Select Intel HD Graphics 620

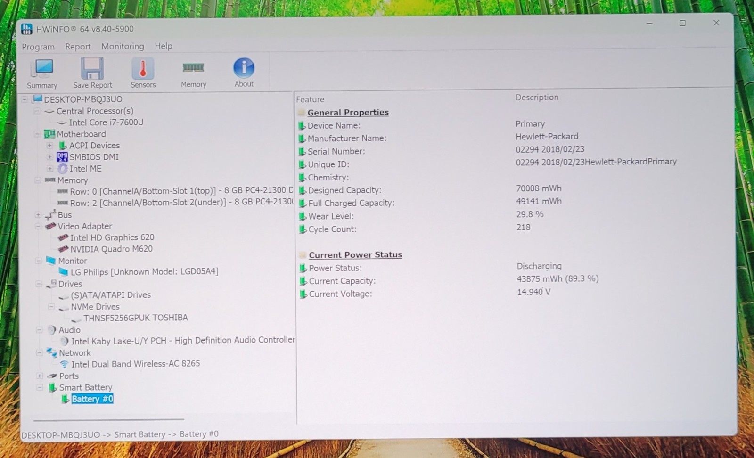tap(112, 237)
